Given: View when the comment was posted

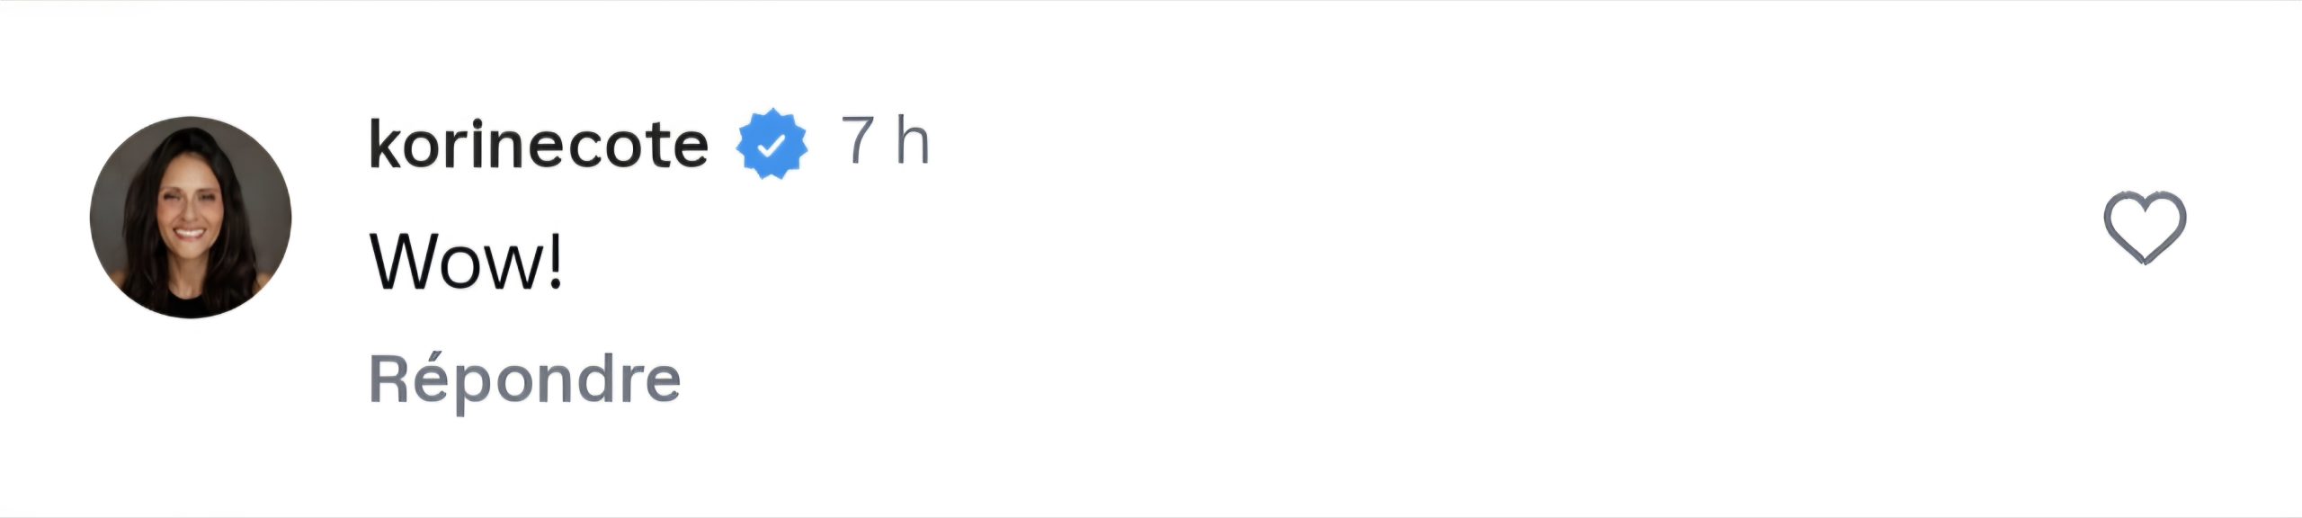Looking at the screenshot, I should 884,141.
